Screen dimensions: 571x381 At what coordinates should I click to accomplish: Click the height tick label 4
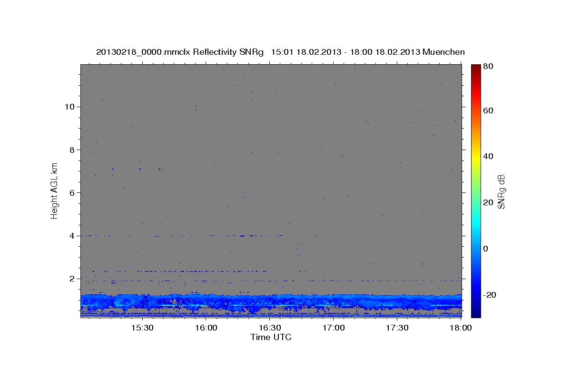point(72,236)
